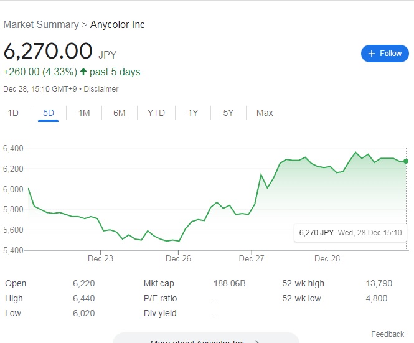Click the green up arrow icon
Image resolution: width=414 pixels, height=343 pixels.
pos(83,72)
